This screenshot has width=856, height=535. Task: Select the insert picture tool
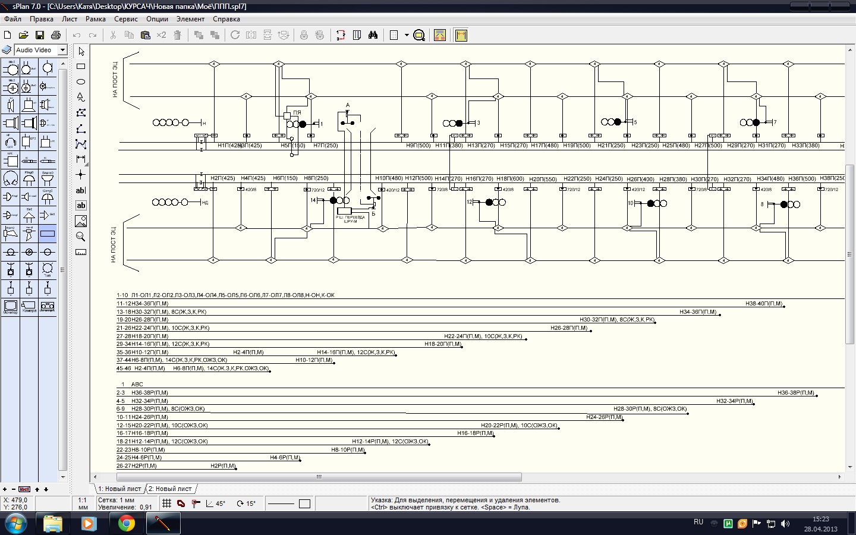pos(81,221)
